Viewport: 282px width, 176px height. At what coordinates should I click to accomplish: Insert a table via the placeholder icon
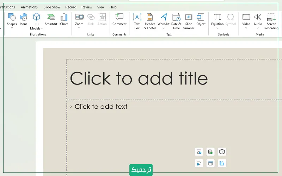(210, 163)
